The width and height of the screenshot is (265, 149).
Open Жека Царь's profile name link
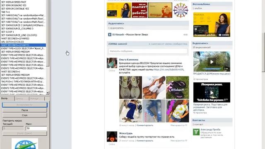pyautogui.click(x=126, y=133)
